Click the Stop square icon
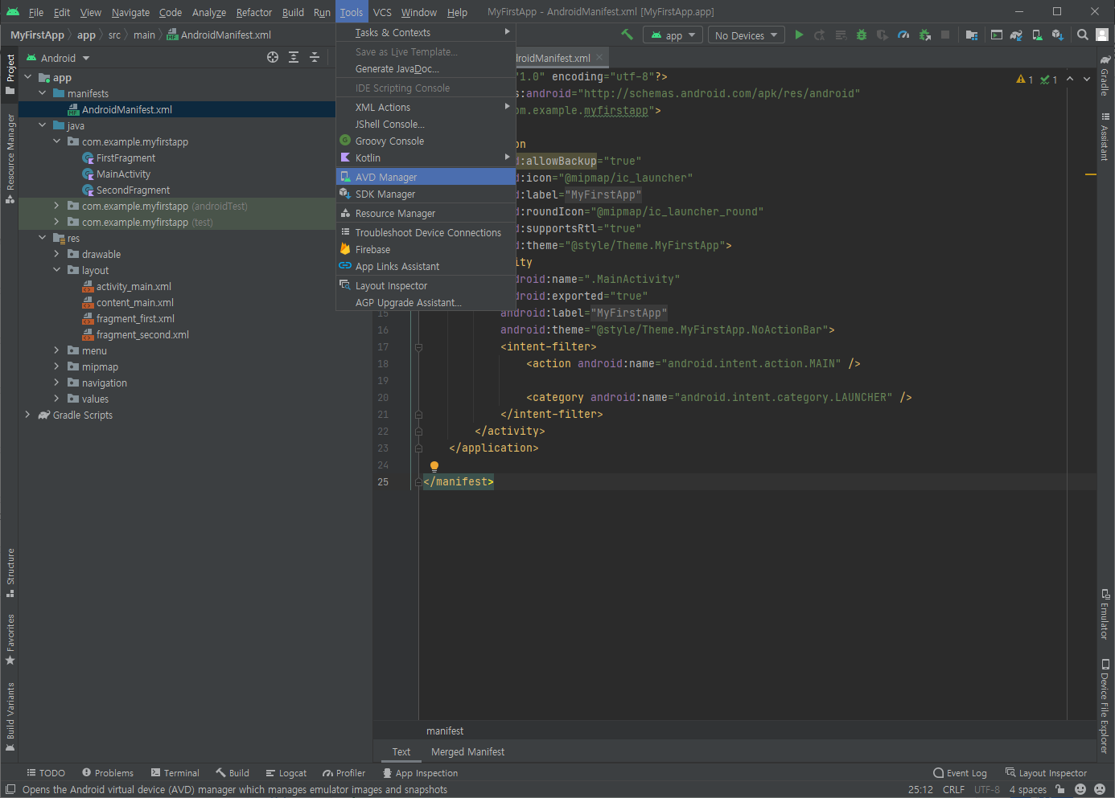This screenshot has height=798, width=1115. coord(945,35)
